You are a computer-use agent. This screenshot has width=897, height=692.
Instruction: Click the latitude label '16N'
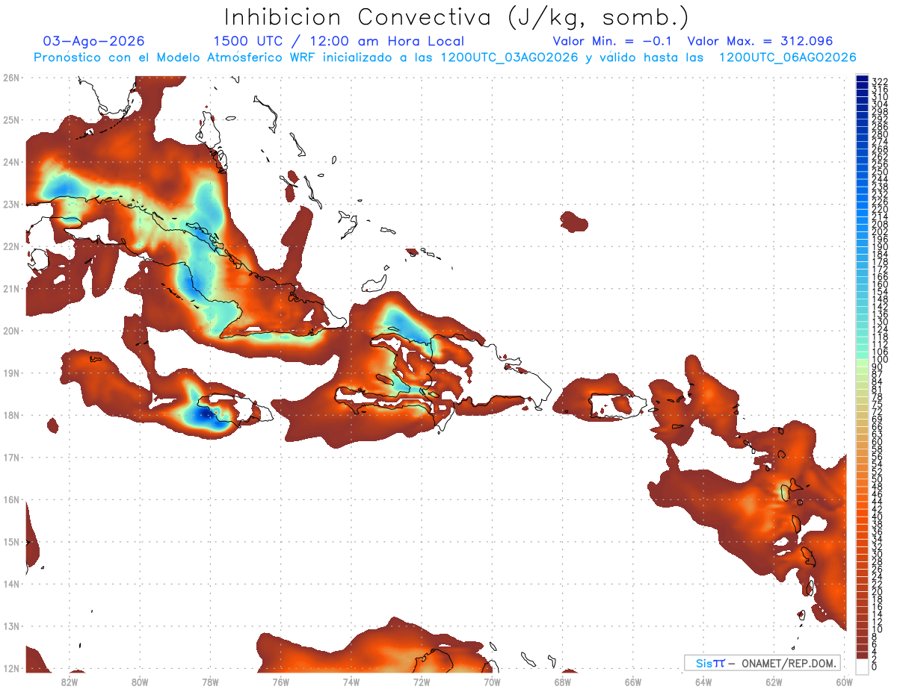tap(10, 499)
